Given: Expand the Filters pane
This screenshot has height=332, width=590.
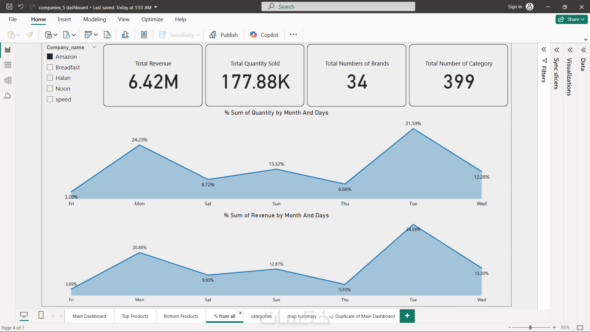Looking at the screenshot, I should tap(544, 50).
